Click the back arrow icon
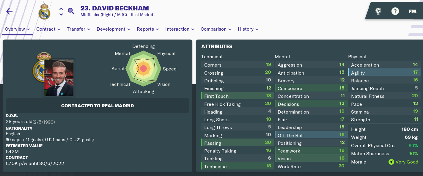The height and width of the screenshot is (176, 423). tap(10, 11)
